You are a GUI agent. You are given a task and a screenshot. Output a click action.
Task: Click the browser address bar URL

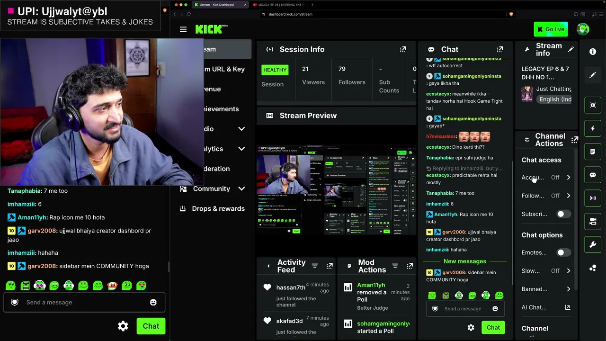coord(290,14)
